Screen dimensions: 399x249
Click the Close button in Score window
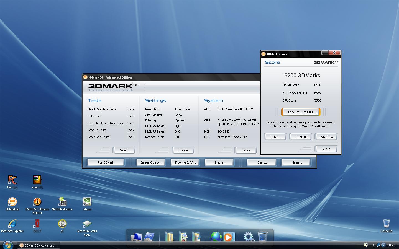click(x=326, y=149)
